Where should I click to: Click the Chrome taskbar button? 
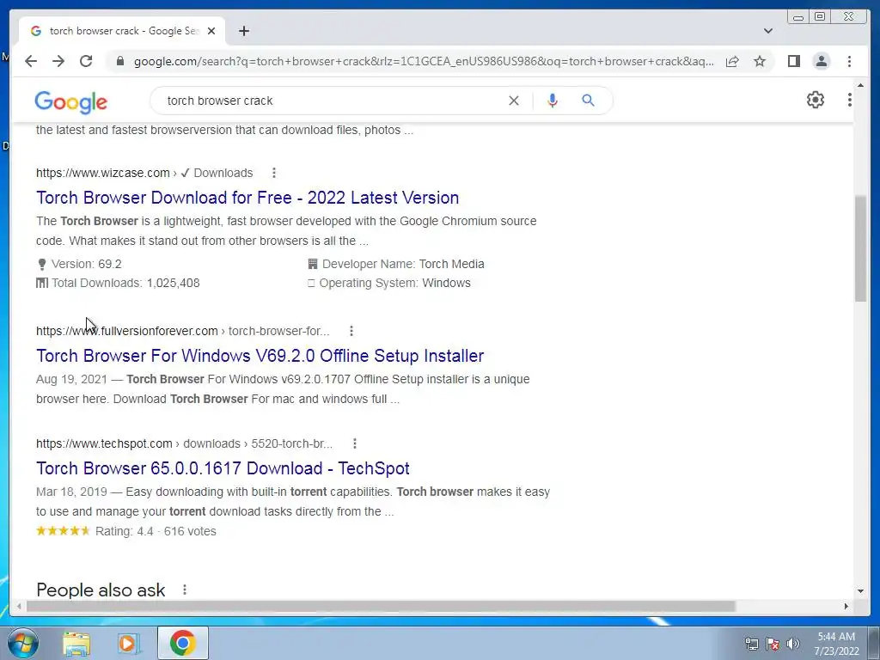[183, 643]
